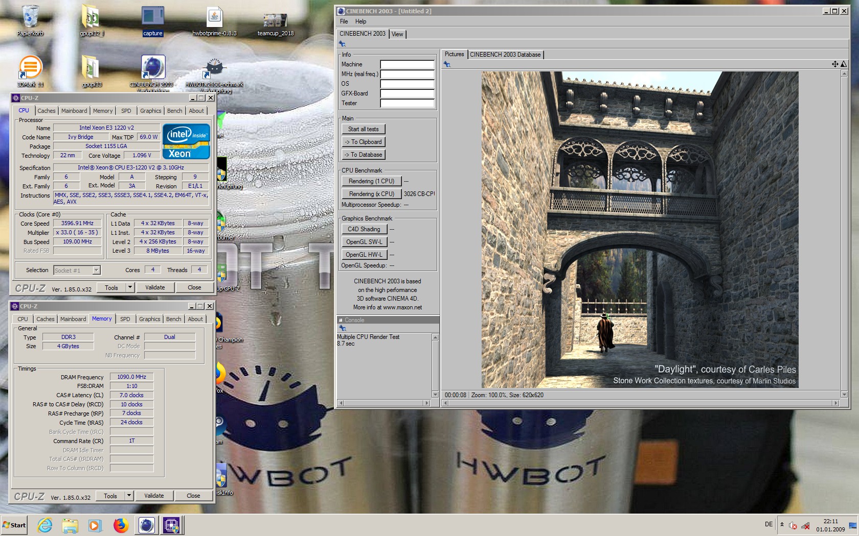
Task: Open About tab in lower CPU-Z window
Action: click(195, 319)
